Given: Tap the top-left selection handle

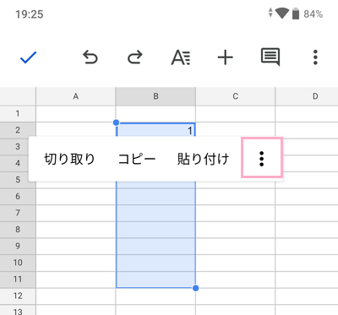Looking at the screenshot, I should (116, 122).
